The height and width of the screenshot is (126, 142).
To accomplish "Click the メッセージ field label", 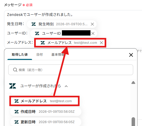I will pyautogui.click(x=13, y=5).
